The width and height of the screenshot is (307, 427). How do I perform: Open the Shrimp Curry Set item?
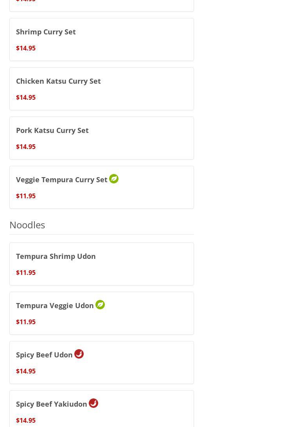pos(46,32)
